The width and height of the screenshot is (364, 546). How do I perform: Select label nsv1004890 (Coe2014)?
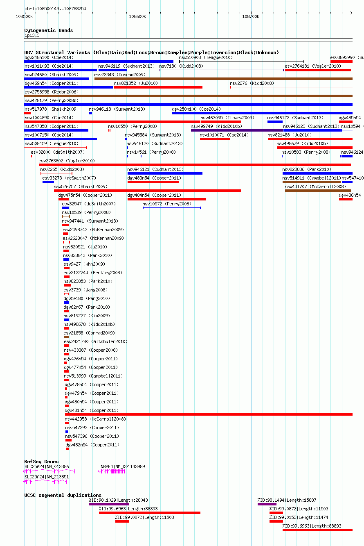coord(49,118)
